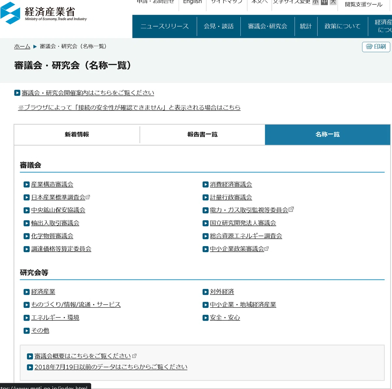Open 2018年7月19日以前のデータ link

click(x=111, y=367)
